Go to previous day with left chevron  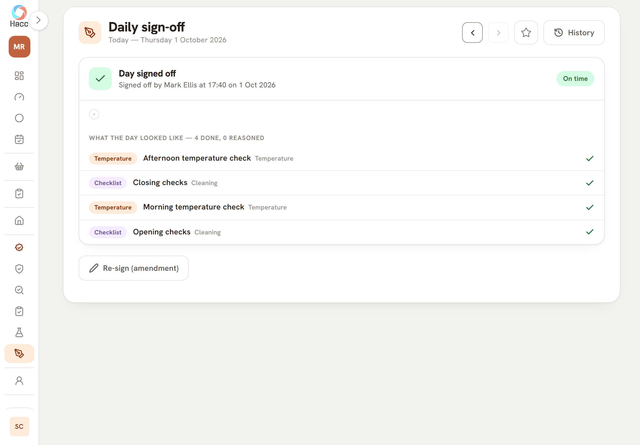[x=472, y=33]
